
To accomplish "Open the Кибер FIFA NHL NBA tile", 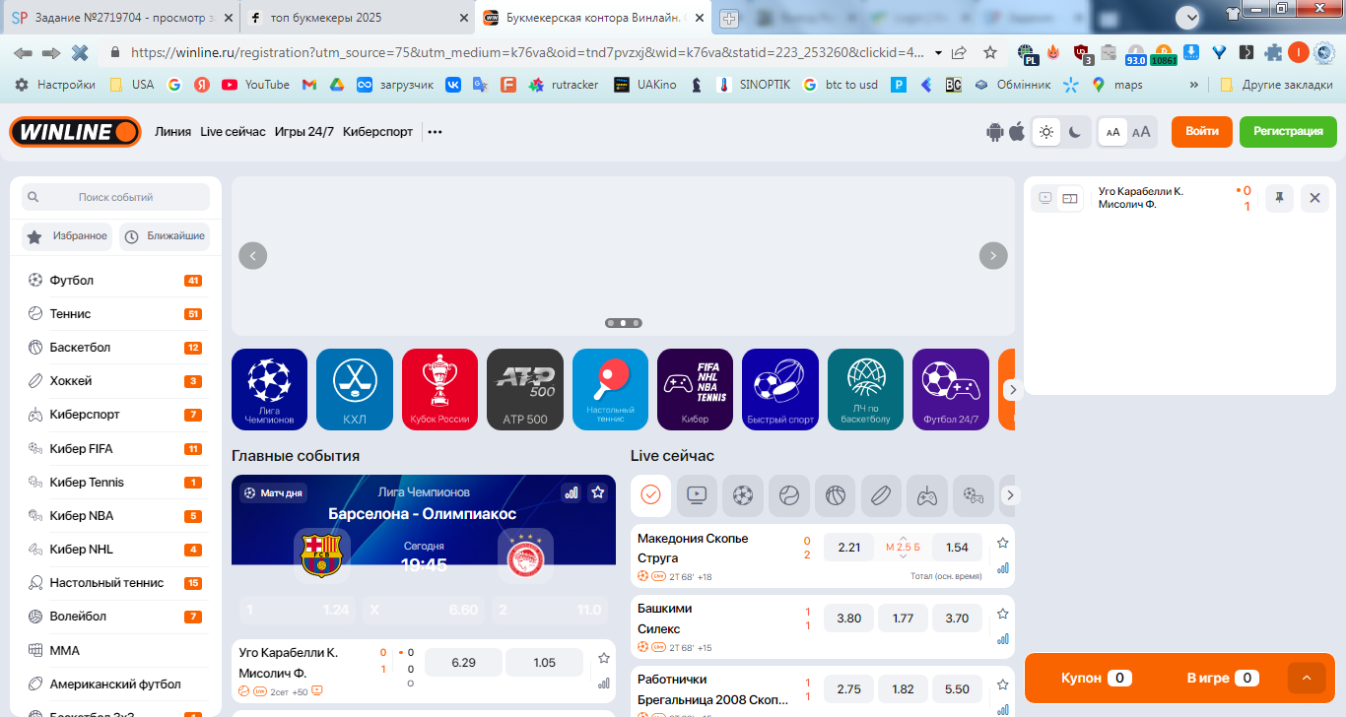I will tap(695, 390).
